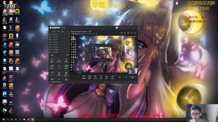Screen dimensions: 218x122
Task: Select the Recycle Bin desktop icon
Action: coord(5,61)
